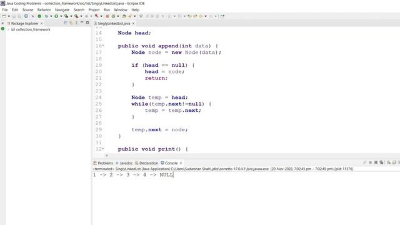Switch to the Javadoc tab
Screen dimensions: 400x225
click(x=124, y=163)
